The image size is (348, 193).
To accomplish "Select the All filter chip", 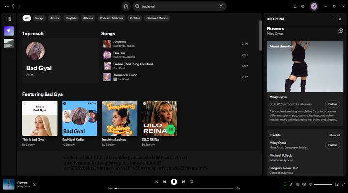I will tap(27, 18).
